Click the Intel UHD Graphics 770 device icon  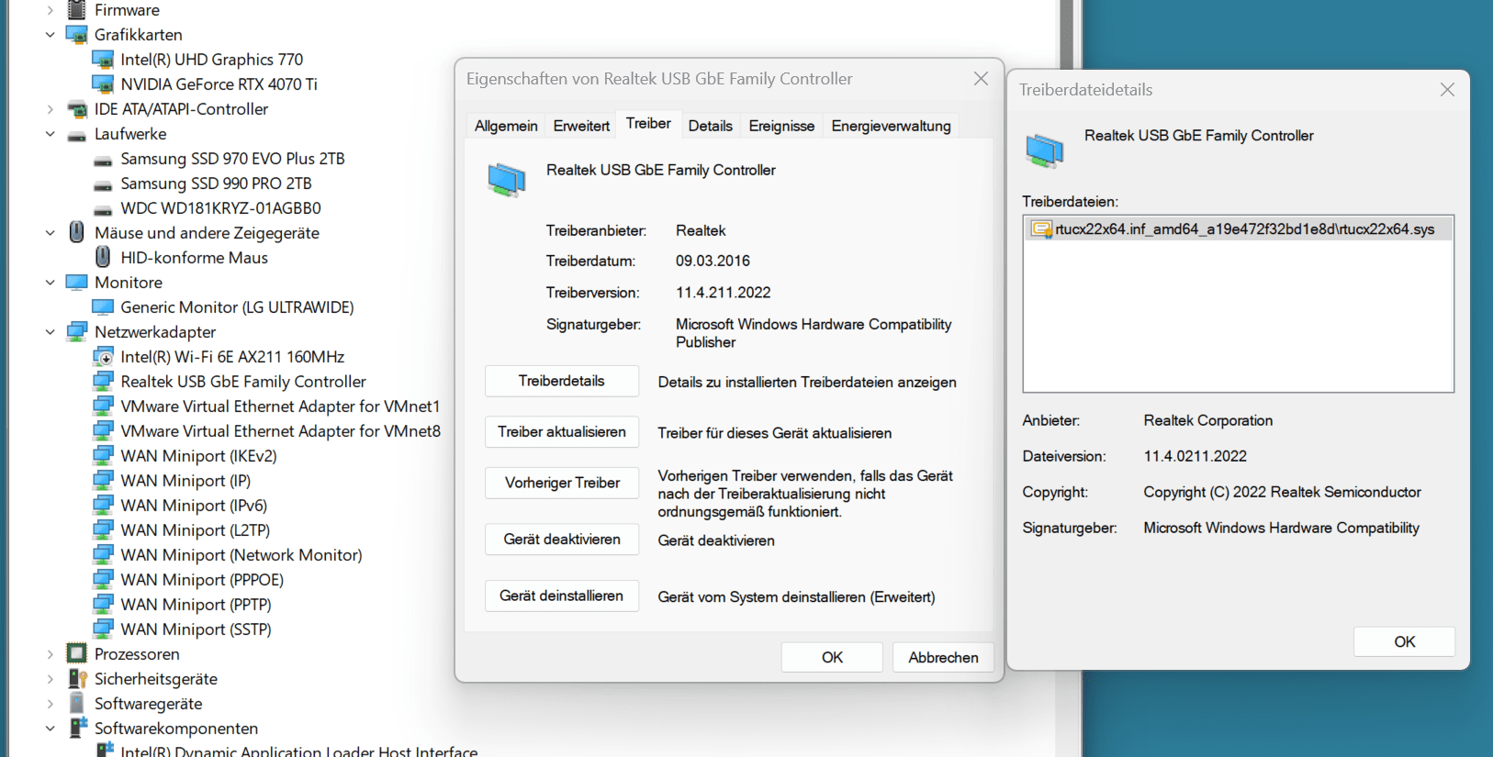[x=103, y=60]
